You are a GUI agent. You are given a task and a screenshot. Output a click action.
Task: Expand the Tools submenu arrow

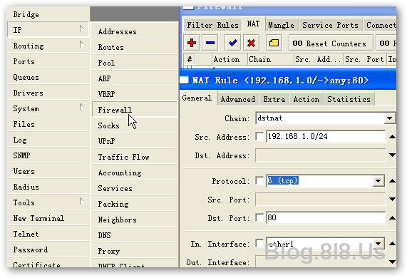[x=81, y=201]
